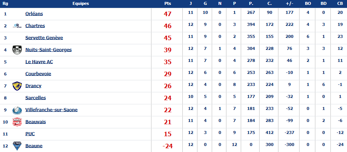Screen dimensions: 347x152
Task: Open the Servette Genève team page
Action: click(44, 38)
